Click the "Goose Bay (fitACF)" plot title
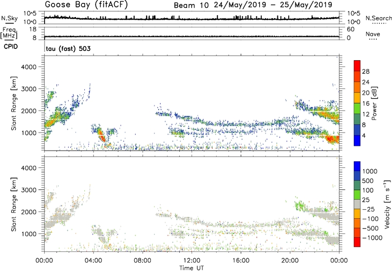This screenshot has width=392, height=271. click(86, 5)
